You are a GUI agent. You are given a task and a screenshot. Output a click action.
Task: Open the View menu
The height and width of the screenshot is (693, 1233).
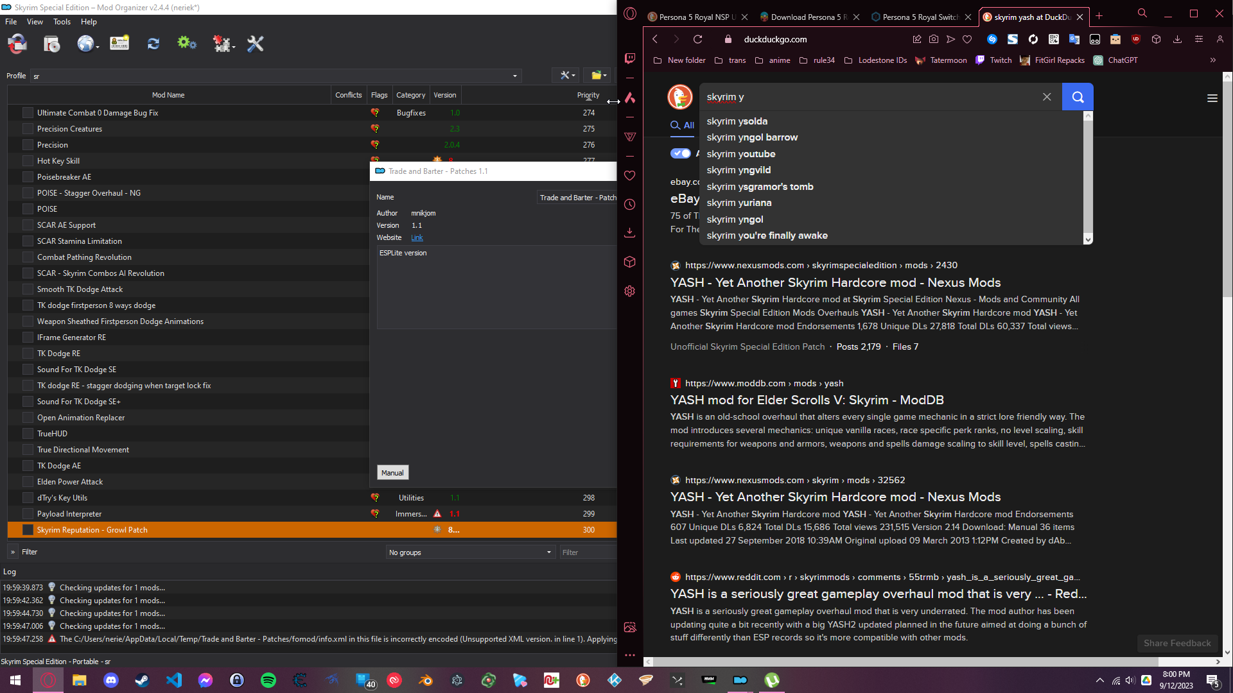tap(35, 22)
